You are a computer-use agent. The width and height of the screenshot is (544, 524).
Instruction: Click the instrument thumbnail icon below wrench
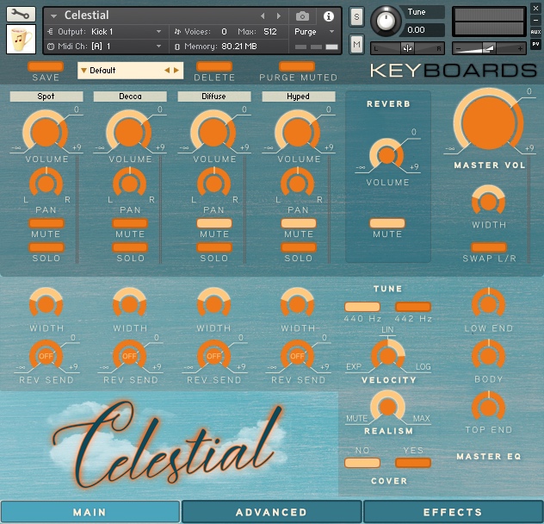tap(21, 40)
